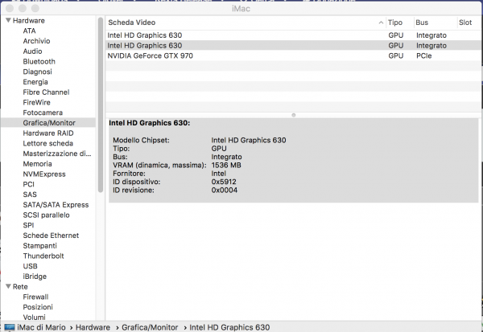The image size is (483, 332).
Task: Click the 0x5912 device ID value
Action: [224, 182]
